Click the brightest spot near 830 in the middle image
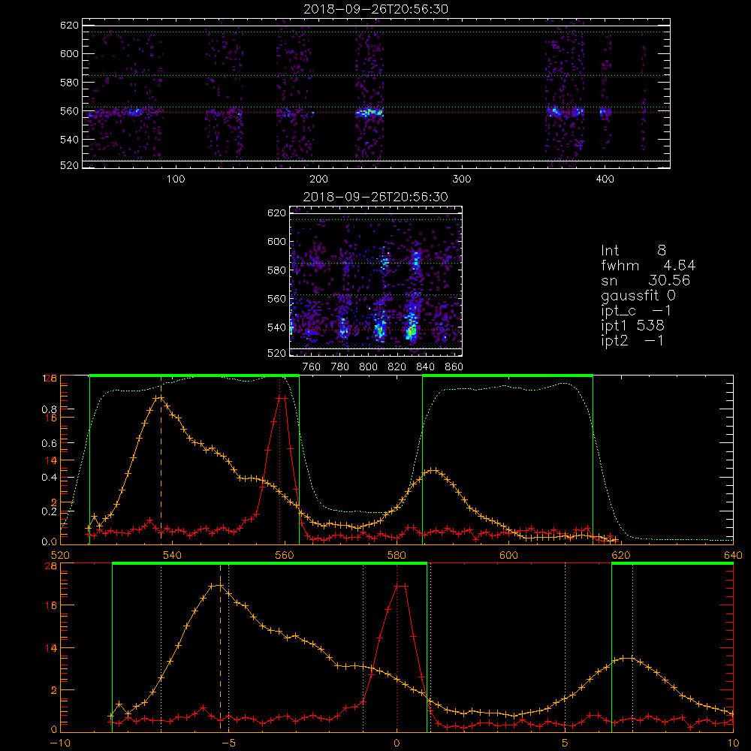The width and height of the screenshot is (751, 751). coord(411,330)
